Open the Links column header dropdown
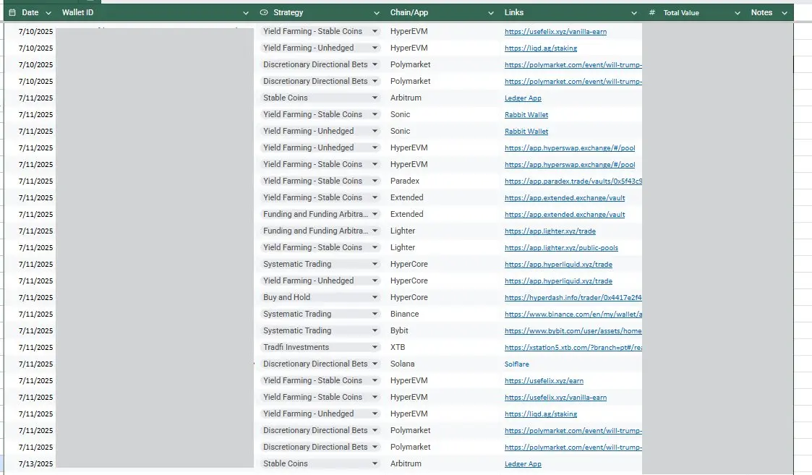The width and height of the screenshot is (812, 475). click(x=634, y=13)
